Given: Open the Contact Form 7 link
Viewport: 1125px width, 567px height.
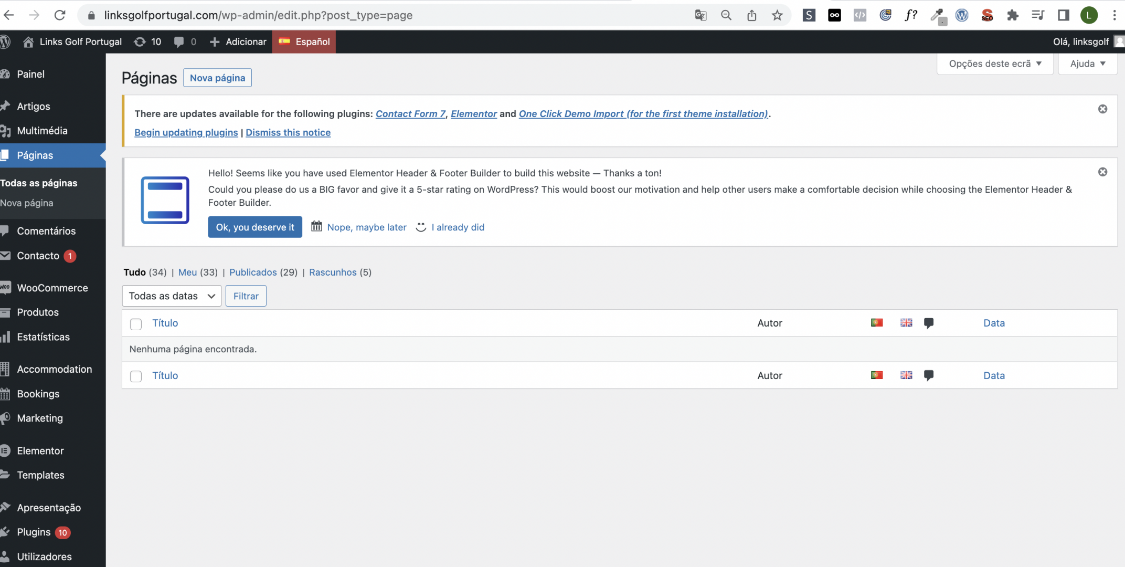Looking at the screenshot, I should point(410,113).
